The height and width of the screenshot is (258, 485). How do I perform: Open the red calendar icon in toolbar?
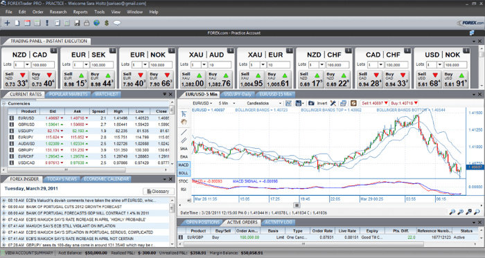tap(27, 23)
